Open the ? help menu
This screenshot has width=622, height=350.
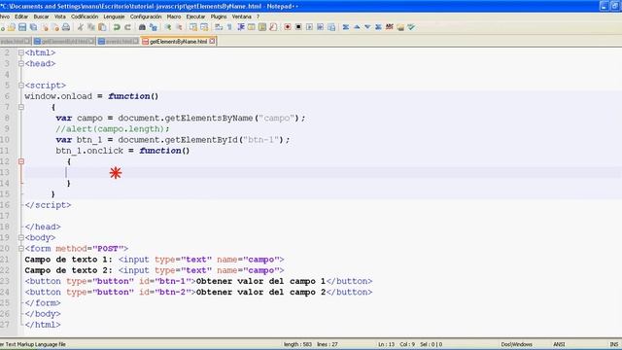[258, 17]
